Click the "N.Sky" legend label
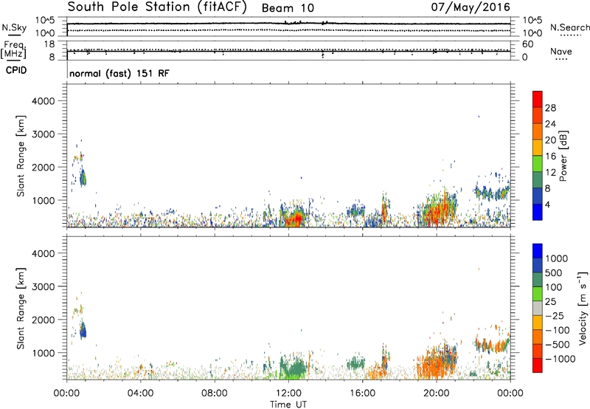The height and width of the screenshot is (409, 590). tap(14, 27)
